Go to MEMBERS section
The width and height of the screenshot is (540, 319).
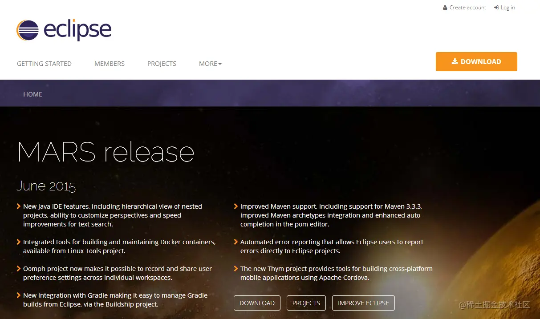coord(110,64)
